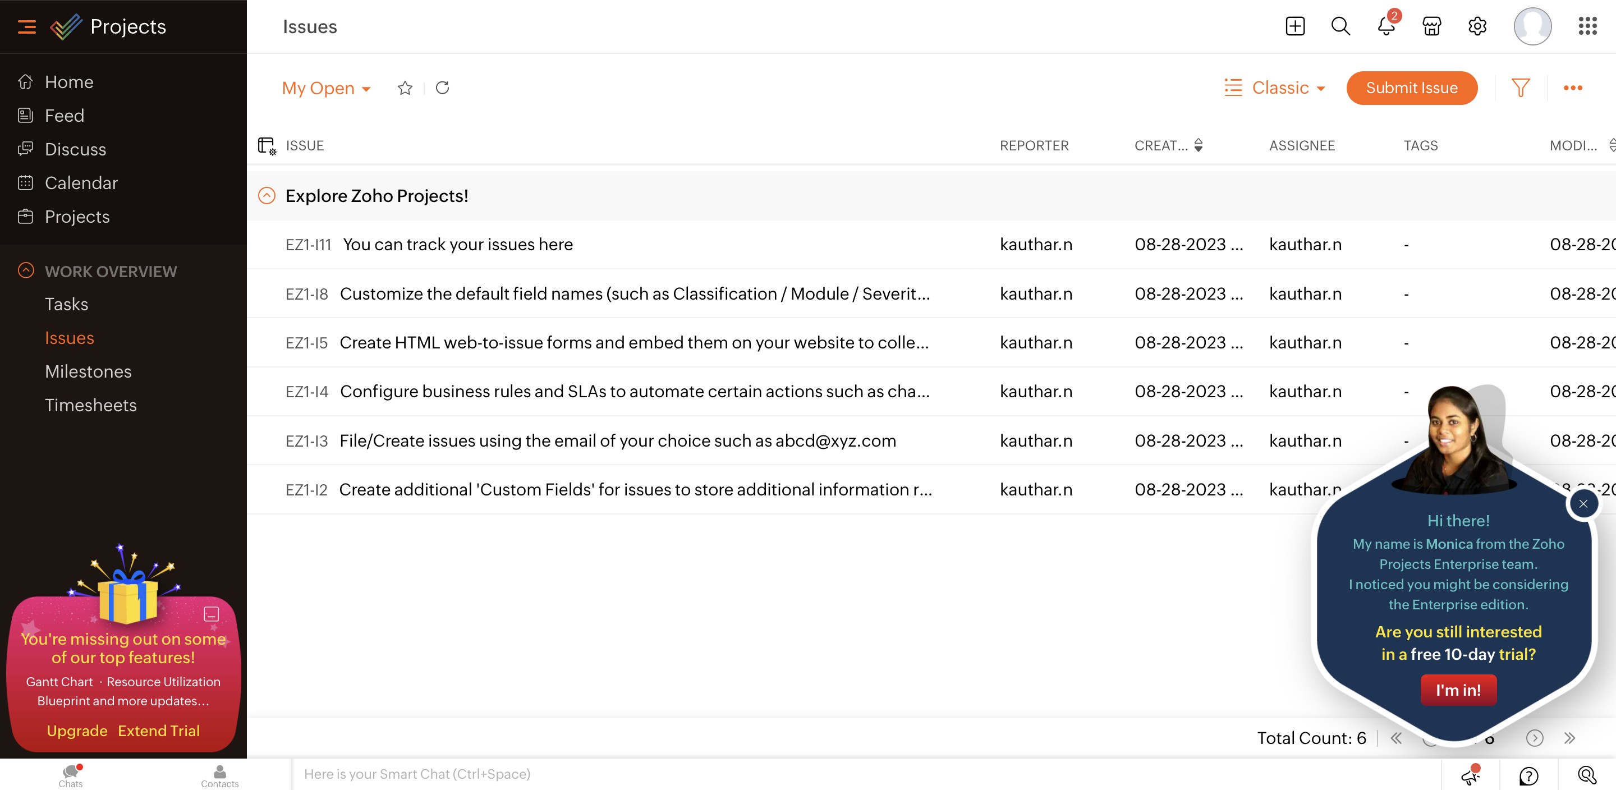1616x790 pixels.
Task: Go to Milestones in the sidebar
Action: (x=89, y=371)
